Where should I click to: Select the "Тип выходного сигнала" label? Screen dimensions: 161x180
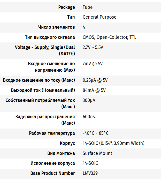click(x=50, y=37)
